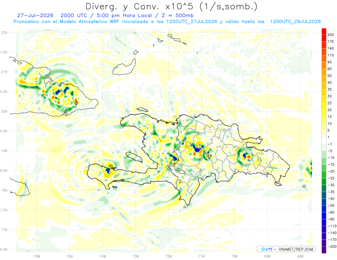Viewport: 337px width, 260px height.
Task: Click the '73W' longitude axis label
Action: point(136,256)
